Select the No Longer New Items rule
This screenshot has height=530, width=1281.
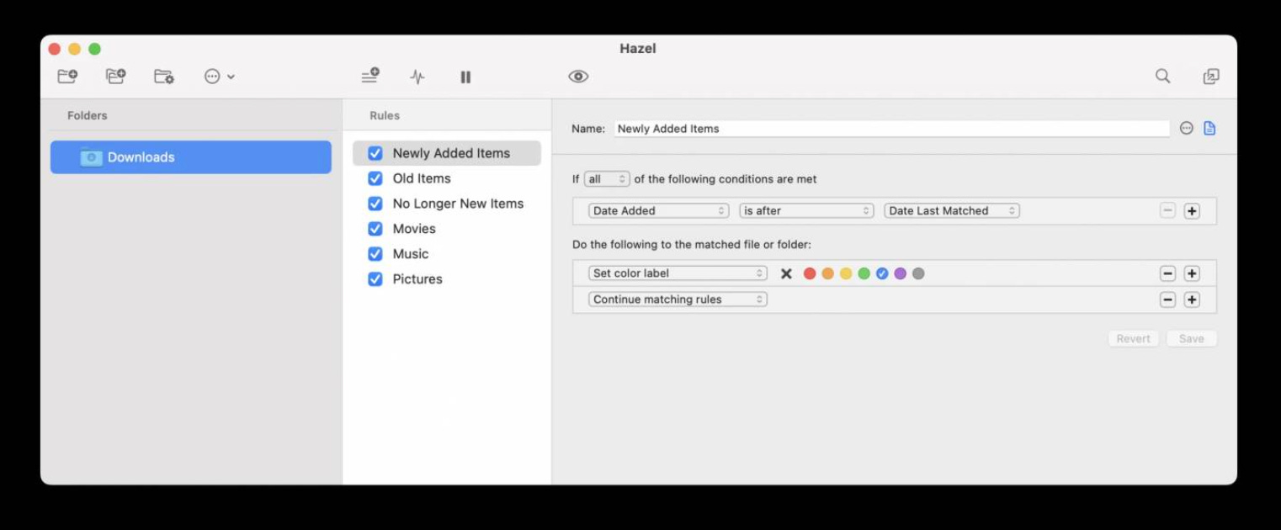(x=458, y=204)
